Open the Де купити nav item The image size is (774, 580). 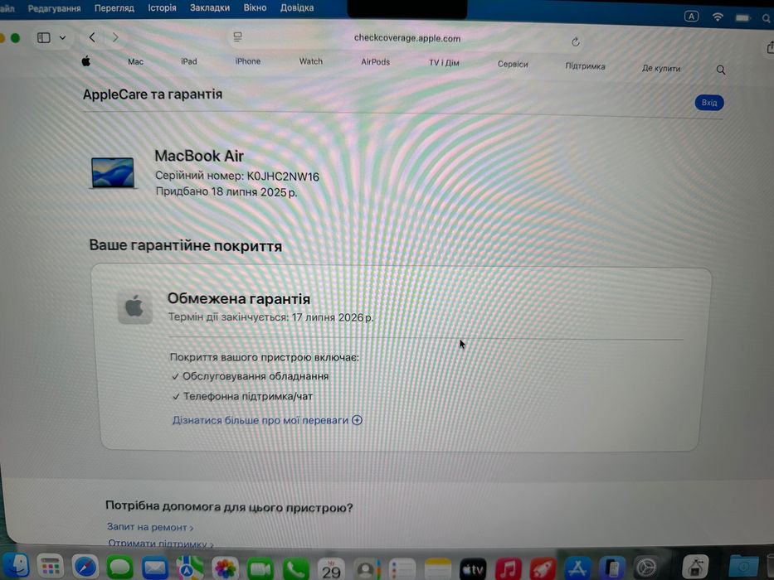click(x=660, y=68)
